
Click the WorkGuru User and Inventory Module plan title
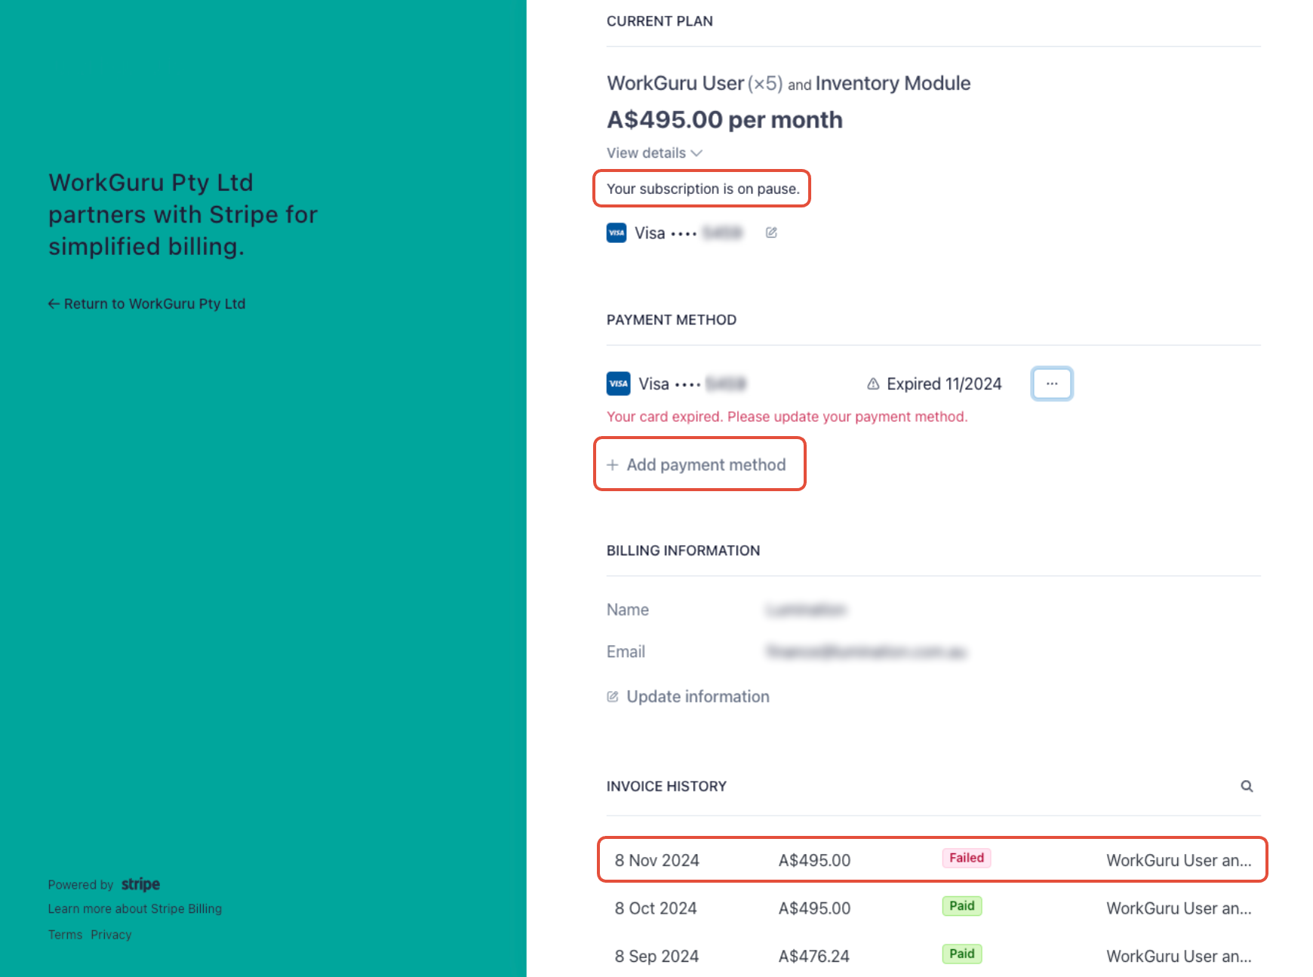point(789,83)
